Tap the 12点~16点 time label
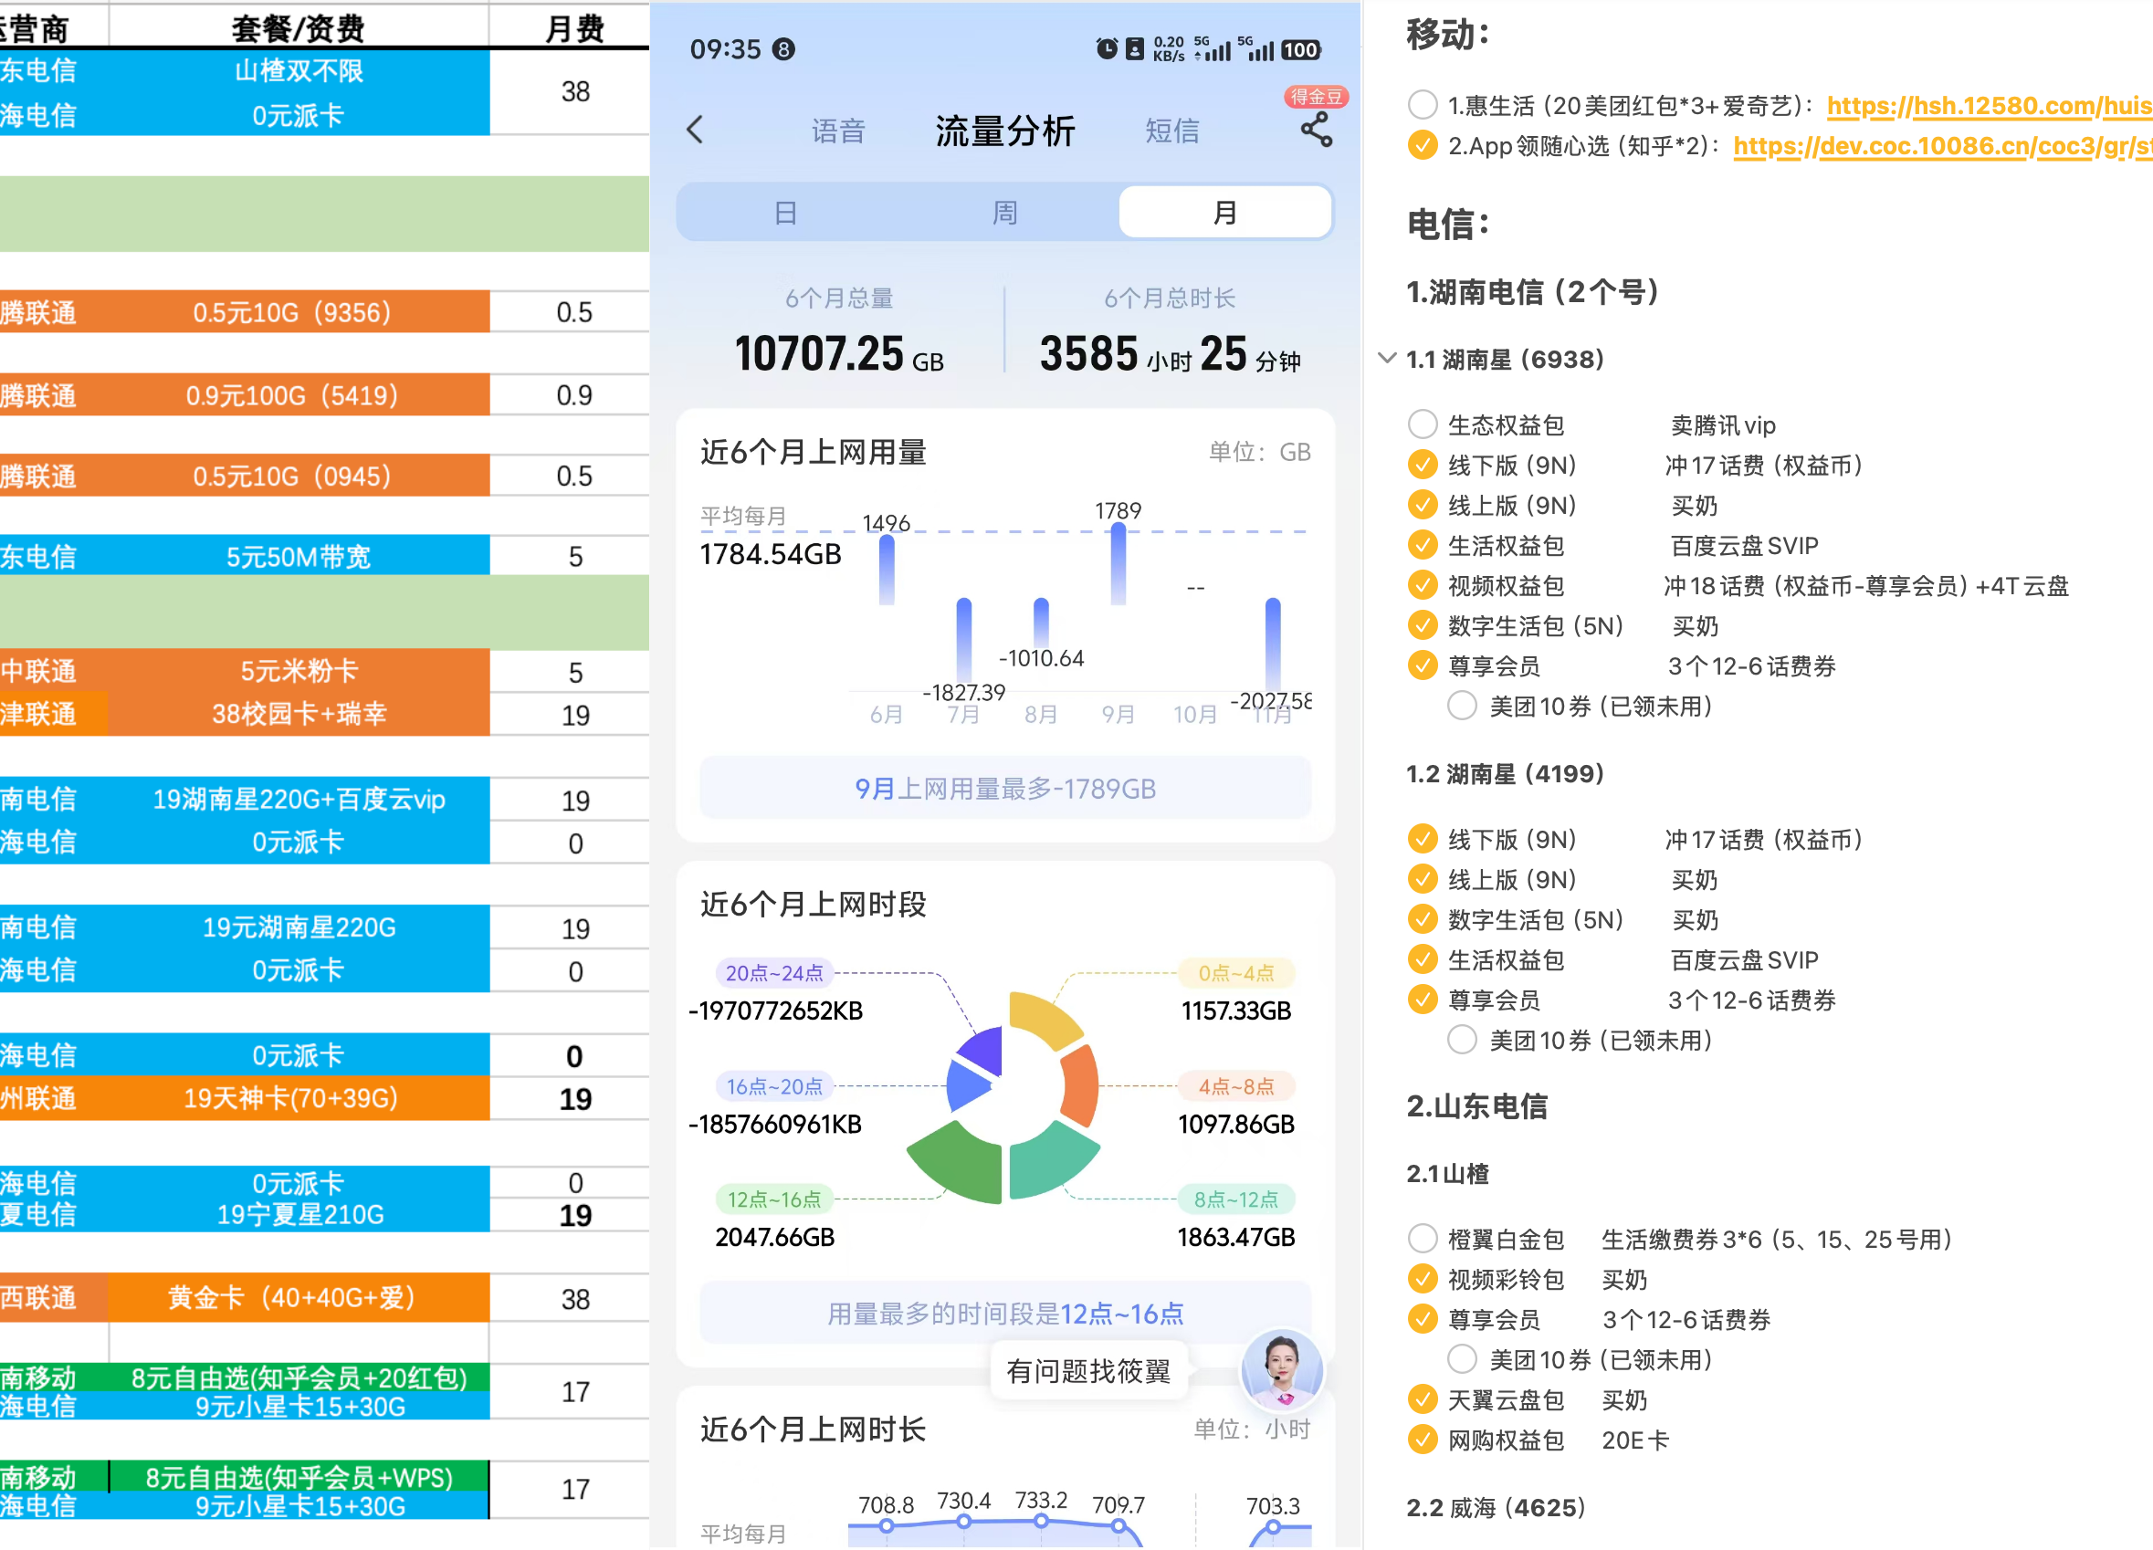Image resolution: width=2153 pixels, height=1550 pixels. (773, 1199)
